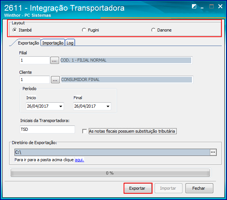
Task: Focus the Iniciais da Transportadora field
Action: point(47,129)
